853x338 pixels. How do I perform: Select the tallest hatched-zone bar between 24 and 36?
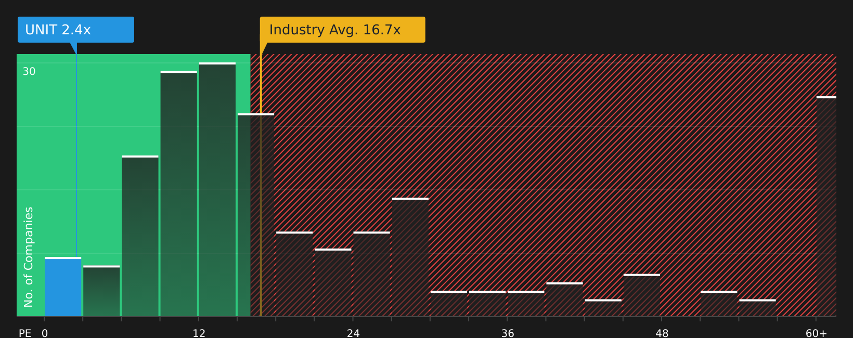click(410, 257)
